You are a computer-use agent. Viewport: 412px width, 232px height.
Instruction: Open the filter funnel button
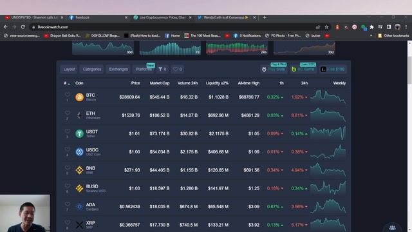coord(162,69)
